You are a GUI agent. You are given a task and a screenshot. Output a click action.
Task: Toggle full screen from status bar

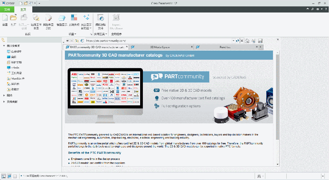[15, 176]
